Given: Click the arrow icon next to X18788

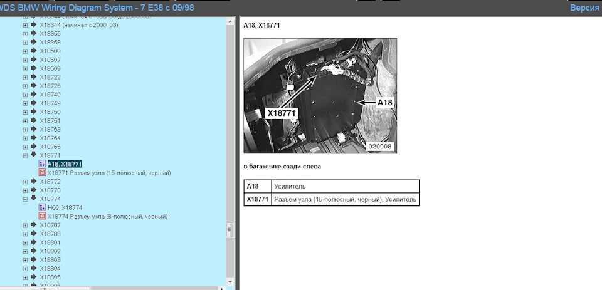Looking at the screenshot, I should (x=34, y=233).
